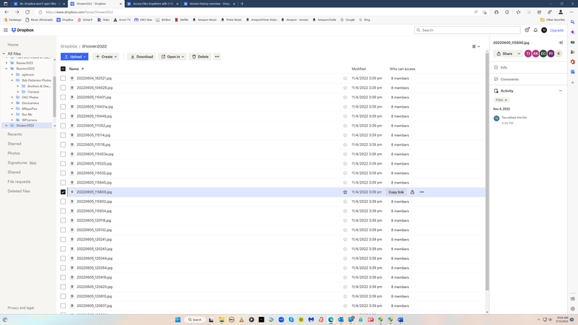Image resolution: width=578 pixels, height=325 pixels.
Task: Open File Explorer from the taskbar
Action: coord(222,319)
